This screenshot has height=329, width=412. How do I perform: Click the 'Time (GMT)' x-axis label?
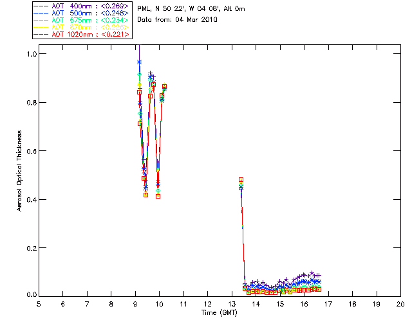(219, 312)
